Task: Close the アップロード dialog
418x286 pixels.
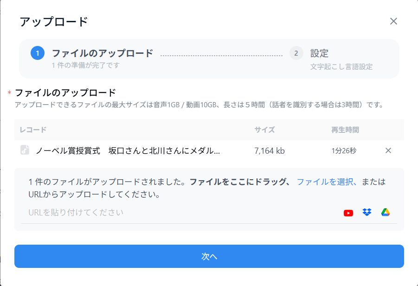Action: 393,21
